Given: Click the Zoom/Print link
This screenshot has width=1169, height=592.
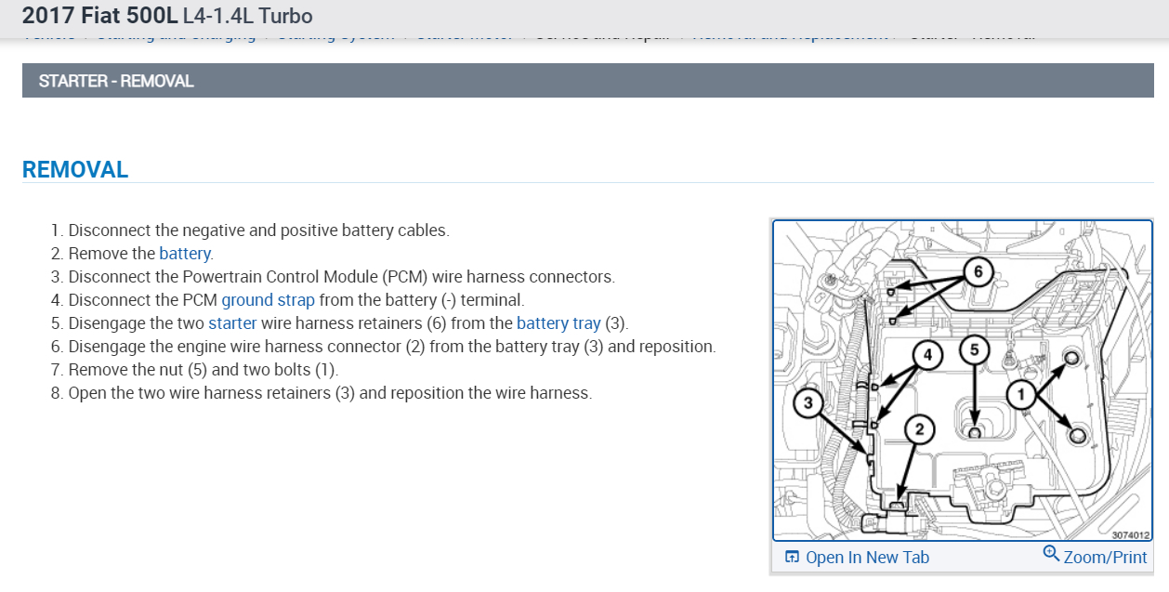Looking at the screenshot, I should (x=1105, y=558).
